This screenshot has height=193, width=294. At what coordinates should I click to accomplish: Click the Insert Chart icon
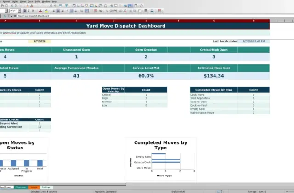[96, 6]
